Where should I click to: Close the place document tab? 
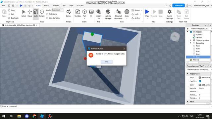[x=37, y=25]
